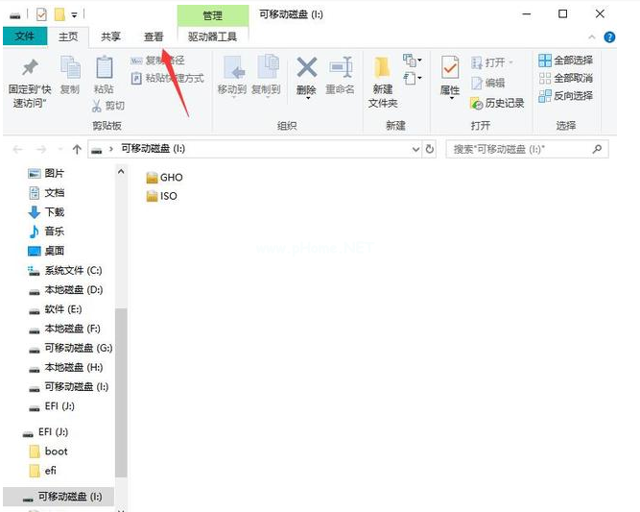The height and width of the screenshot is (512, 640).
Task: Open the blue 文件 file menu
Action: [24, 37]
